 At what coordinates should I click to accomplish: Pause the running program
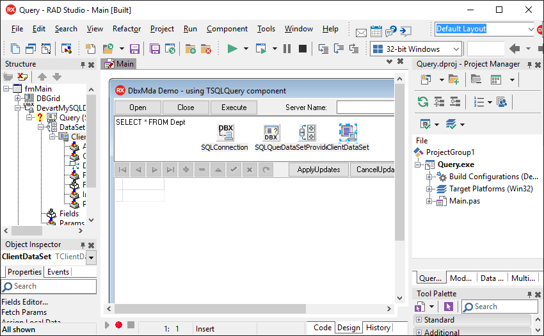[x=287, y=49]
